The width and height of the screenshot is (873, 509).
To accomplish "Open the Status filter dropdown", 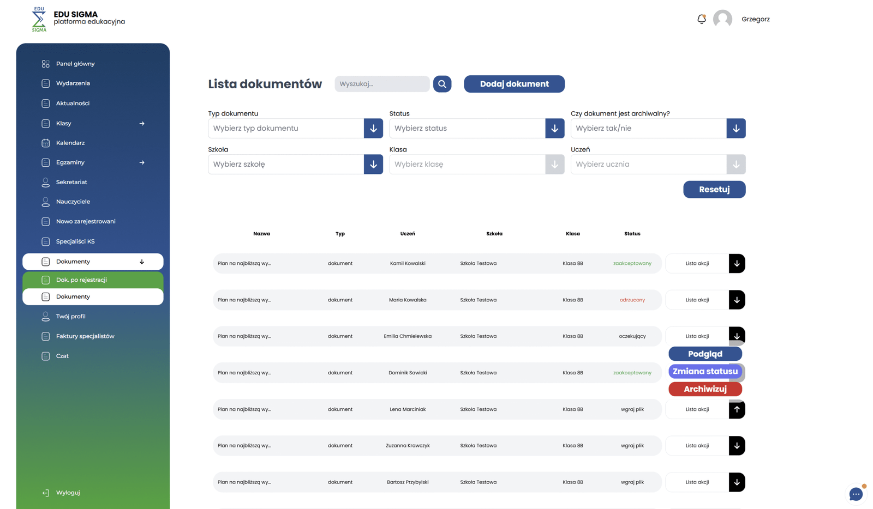I will (x=554, y=129).
